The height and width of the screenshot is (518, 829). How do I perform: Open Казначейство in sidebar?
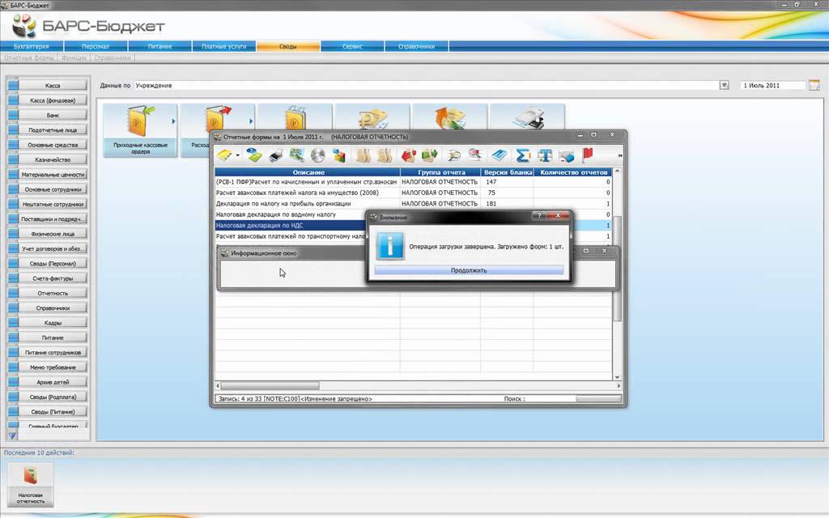pyautogui.click(x=48, y=159)
